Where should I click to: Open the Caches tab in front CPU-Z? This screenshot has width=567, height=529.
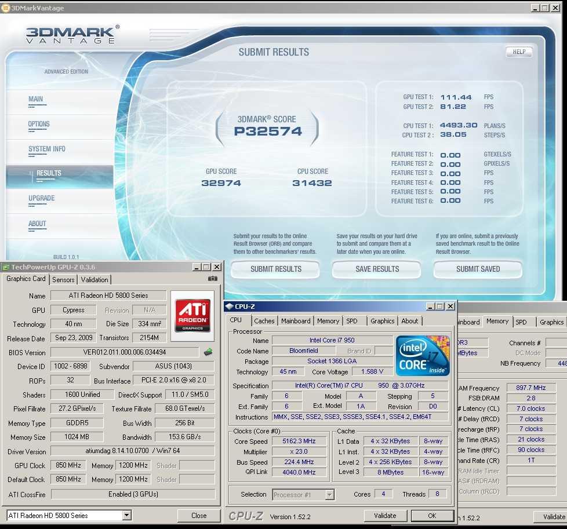coord(264,321)
